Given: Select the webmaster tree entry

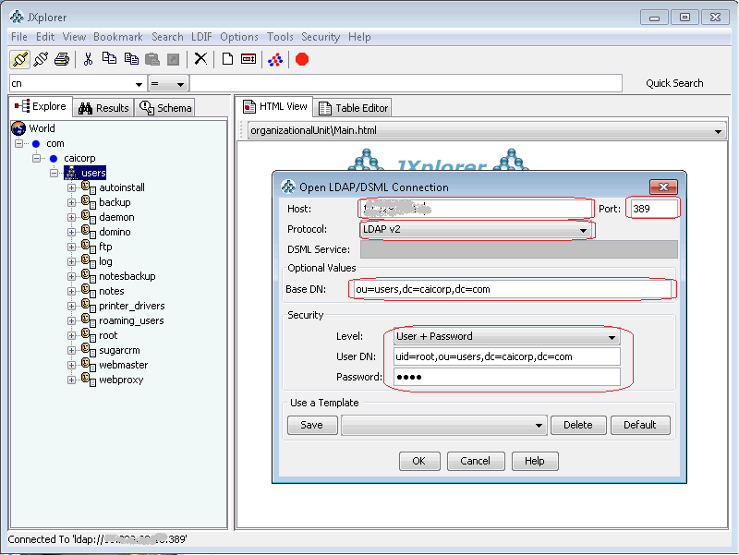Looking at the screenshot, I should point(124,365).
